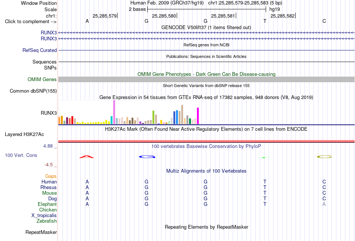This screenshot has width=355, height=241.
Task: Click the hg19 scale bar label
Action: tap(275, 9)
